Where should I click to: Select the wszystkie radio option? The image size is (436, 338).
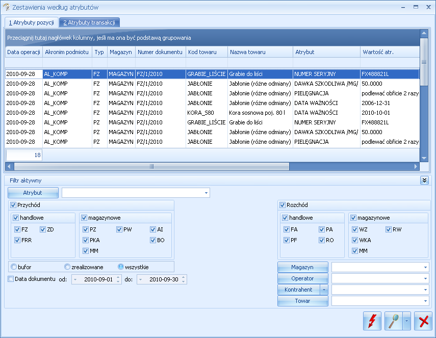tap(121, 267)
